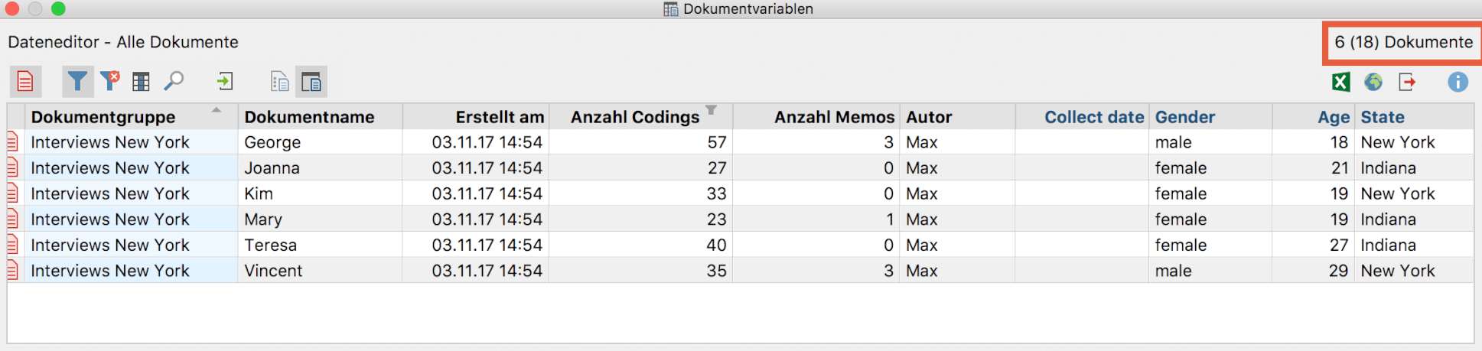Export the table to Excel
Screen dimensions: 1482x351
(1340, 82)
